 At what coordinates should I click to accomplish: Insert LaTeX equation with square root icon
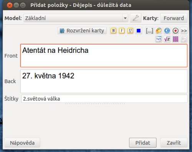pyautogui.click(x=167, y=39)
